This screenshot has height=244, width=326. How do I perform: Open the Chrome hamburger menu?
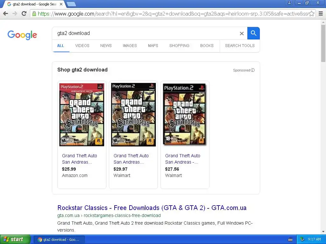click(321, 14)
